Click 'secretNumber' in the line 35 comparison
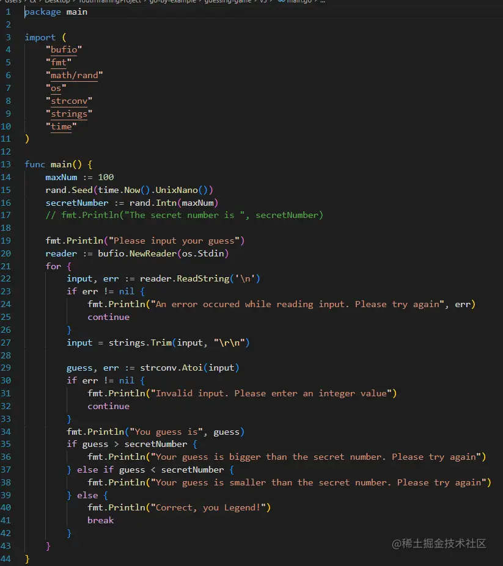The width and height of the screenshot is (503, 566). tap(156, 444)
